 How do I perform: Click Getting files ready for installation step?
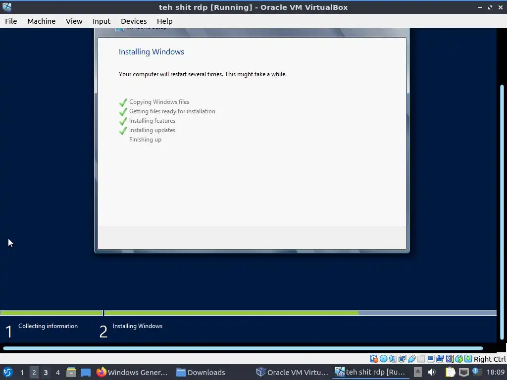pyautogui.click(x=172, y=111)
